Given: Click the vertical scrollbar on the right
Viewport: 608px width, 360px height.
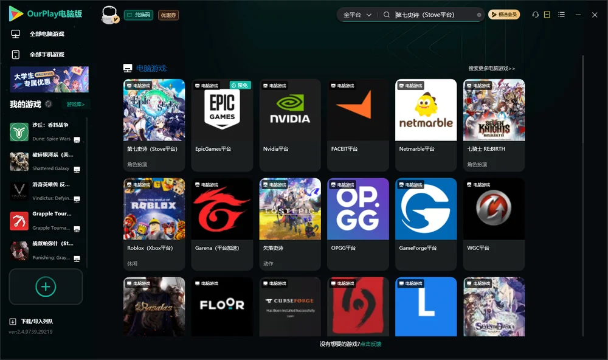Looking at the screenshot, I should coord(582,196).
